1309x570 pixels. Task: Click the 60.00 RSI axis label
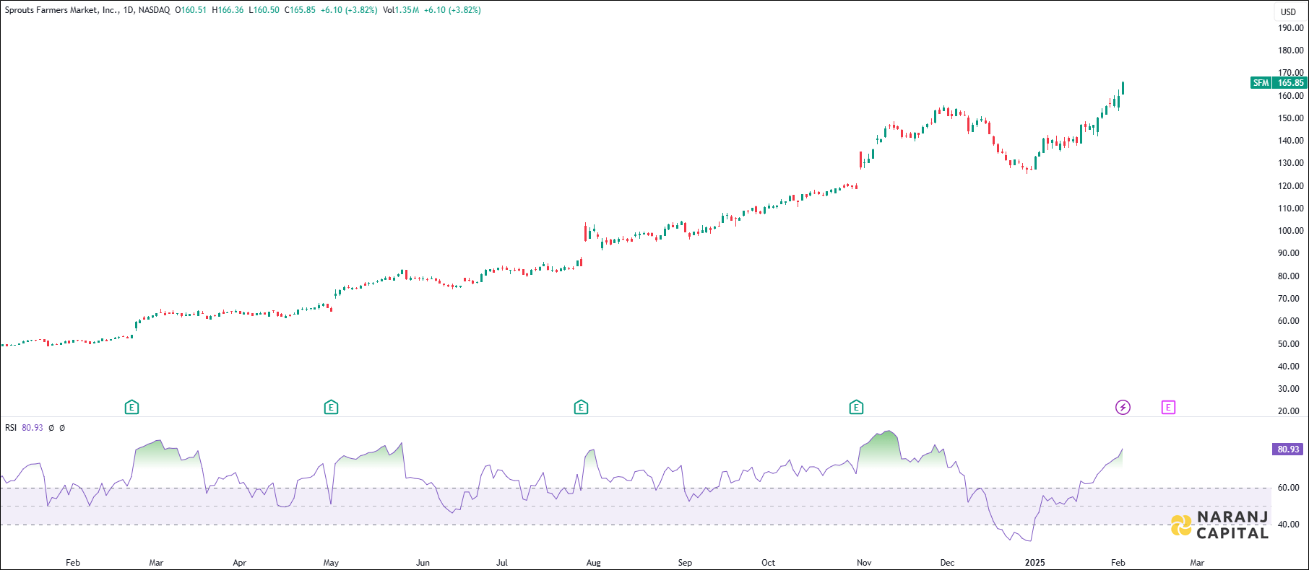click(x=1289, y=488)
